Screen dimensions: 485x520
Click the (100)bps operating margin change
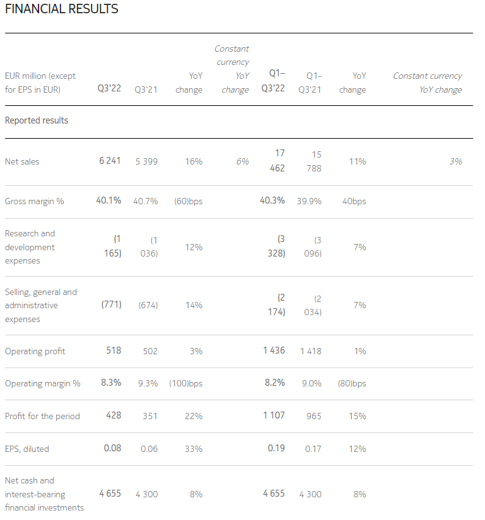185,383
